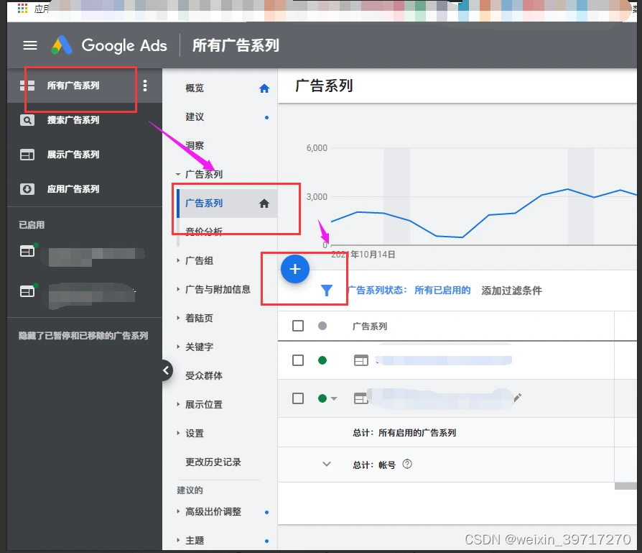
Task: Select 所有广告系列 in the left sidebar
Action: pyautogui.click(x=73, y=86)
